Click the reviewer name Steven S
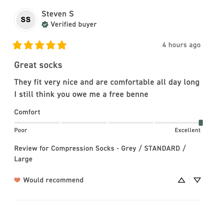 pos(58,14)
